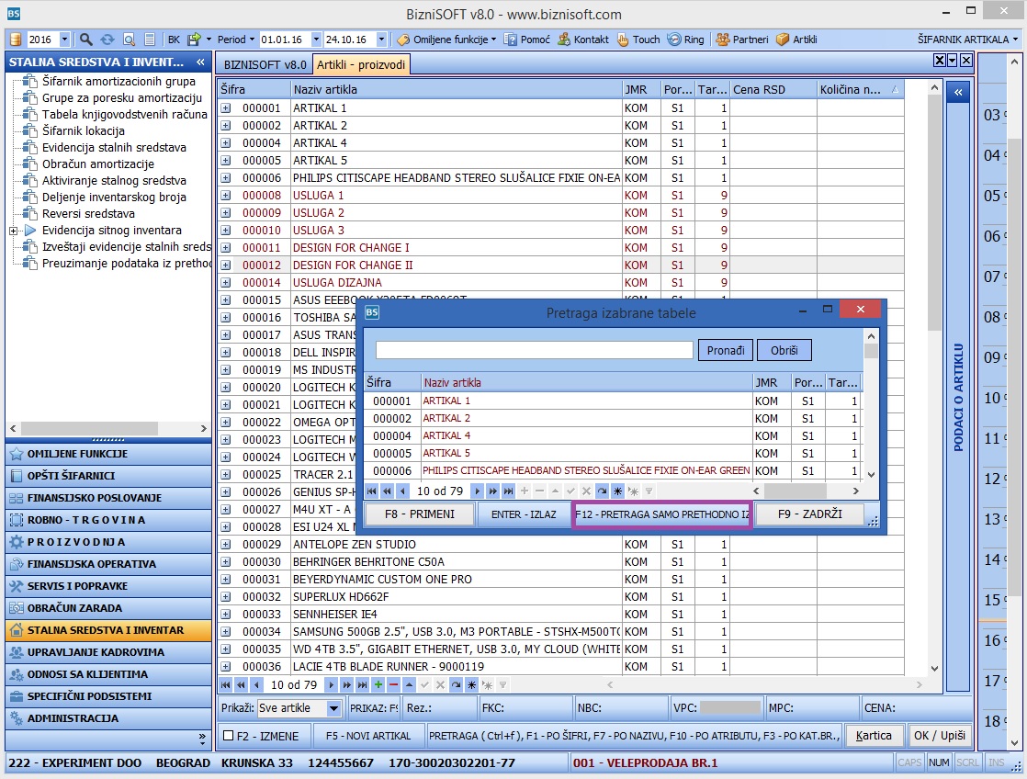Open the year 2016 dropdown
The width and height of the screenshot is (1027, 779).
(64, 40)
